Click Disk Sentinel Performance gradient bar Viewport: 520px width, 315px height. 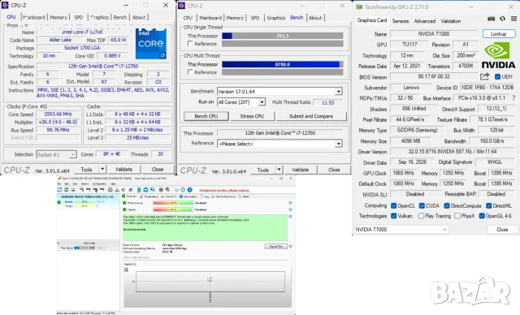173,203
